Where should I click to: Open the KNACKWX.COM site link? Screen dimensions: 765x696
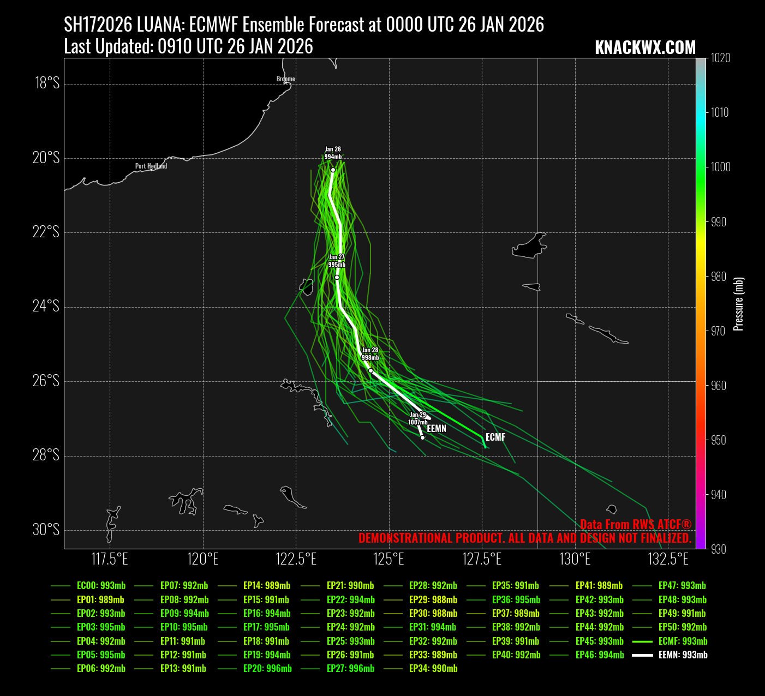coord(645,48)
